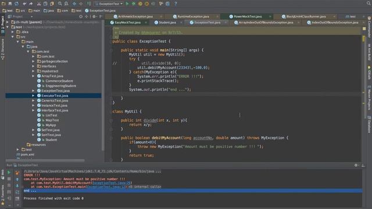Screen dimensions: 372x209
Task: Open ExceptionTest.java:12 stack trace link
Action: 106,187
